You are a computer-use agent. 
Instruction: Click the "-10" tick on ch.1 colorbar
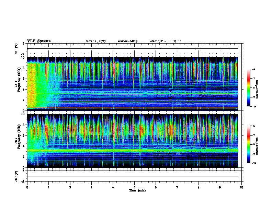click(x=254, y=107)
